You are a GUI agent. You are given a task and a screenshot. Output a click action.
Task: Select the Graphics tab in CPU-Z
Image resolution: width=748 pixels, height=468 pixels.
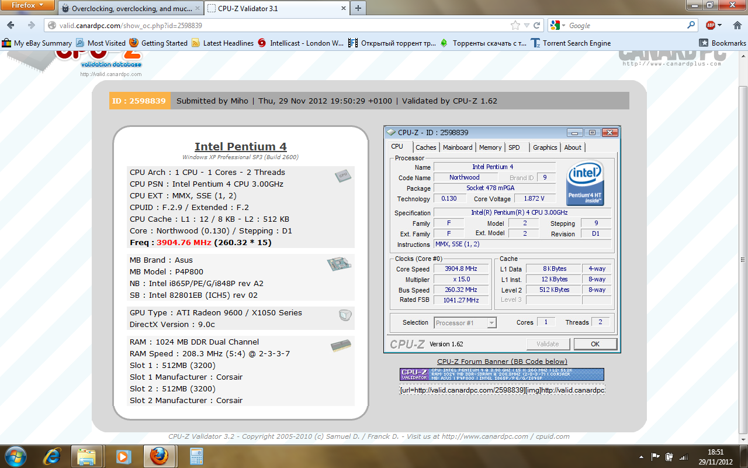click(545, 147)
